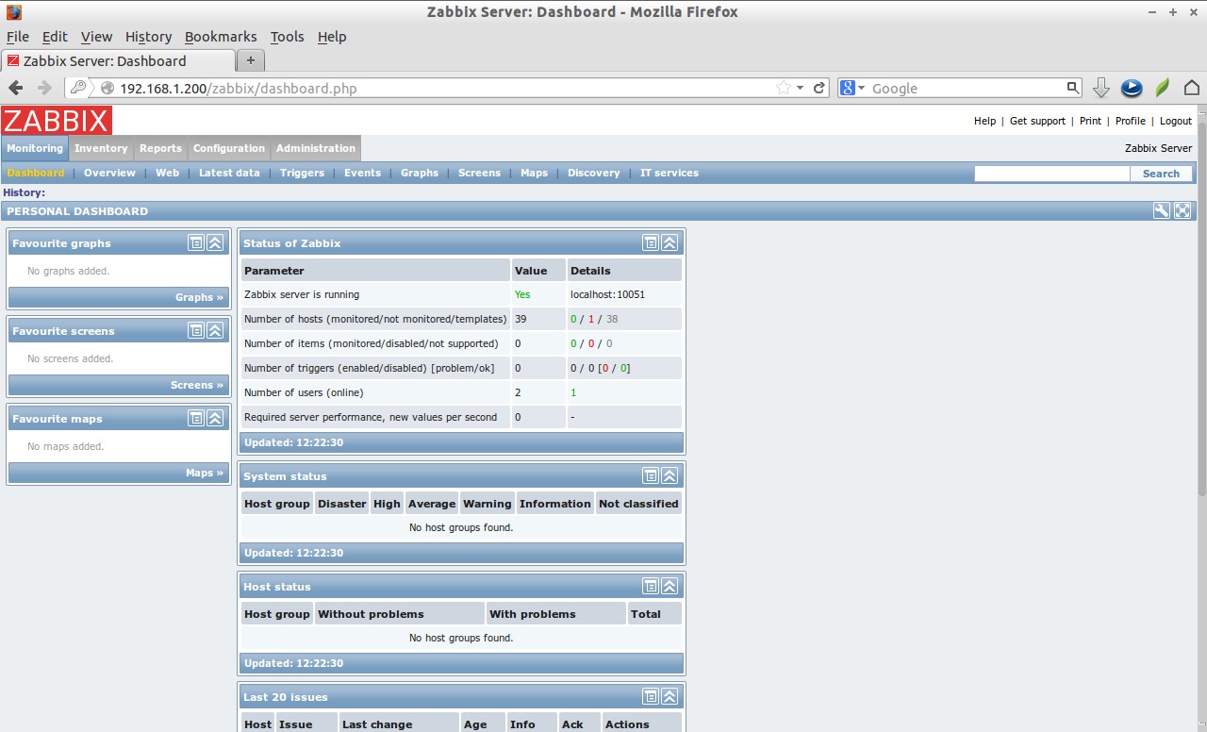Switch to the Administration tab
1207x732 pixels.
(x=316, y=148)
